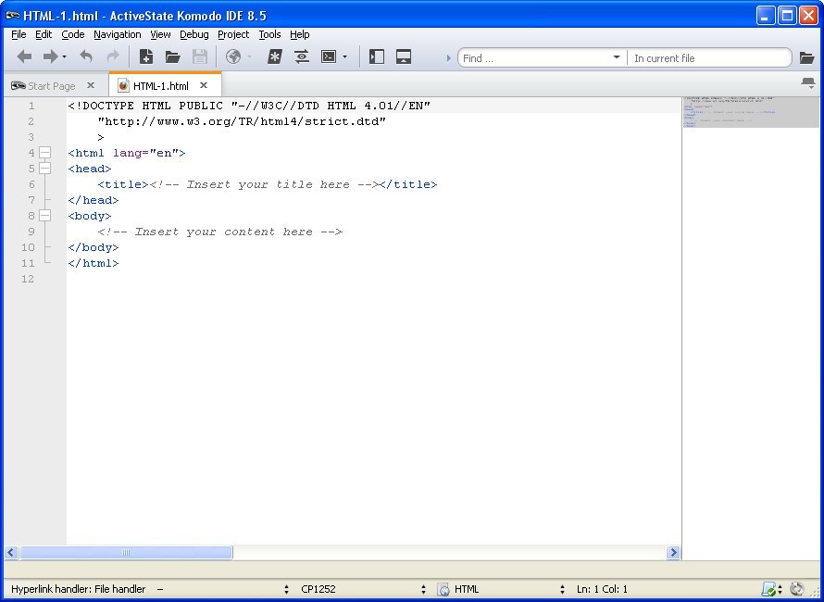Open the Run Command dropdown arrow

point(344,56)
